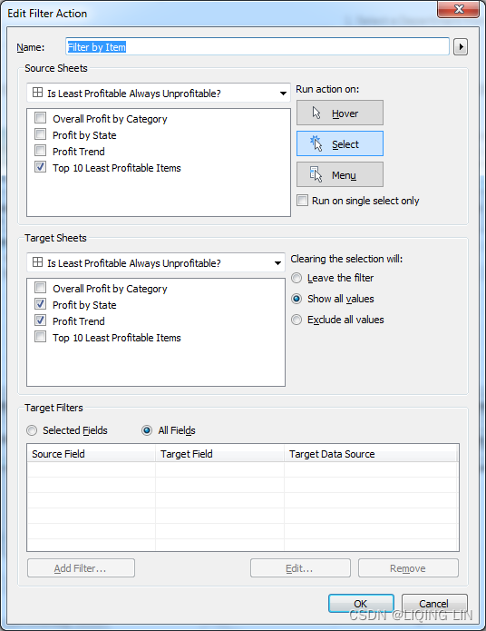Click the Hover run action button label
Screen dimensions: 486x631
[x=345, y=113]
